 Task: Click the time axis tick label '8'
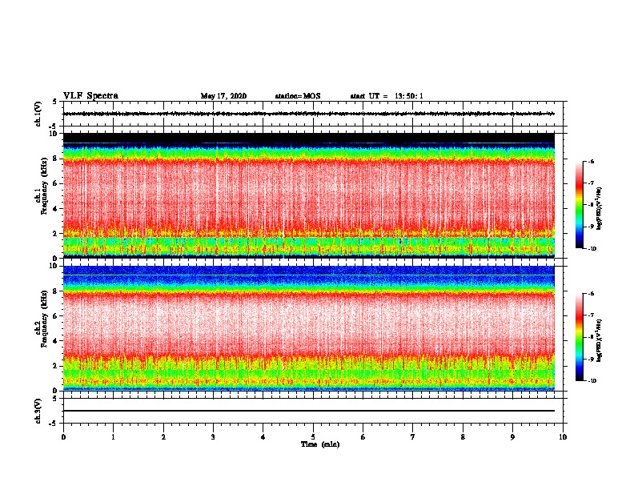pyautogui.click(x=463, y=437)
